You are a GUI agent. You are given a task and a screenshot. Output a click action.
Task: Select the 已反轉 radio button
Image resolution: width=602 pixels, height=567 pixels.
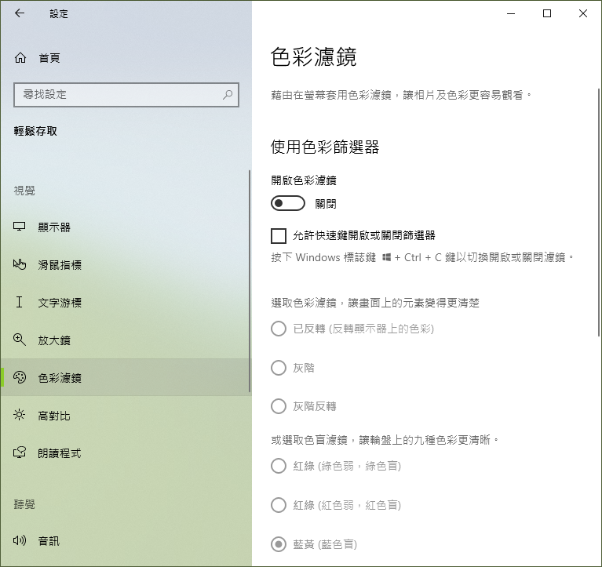pos(279,329)
